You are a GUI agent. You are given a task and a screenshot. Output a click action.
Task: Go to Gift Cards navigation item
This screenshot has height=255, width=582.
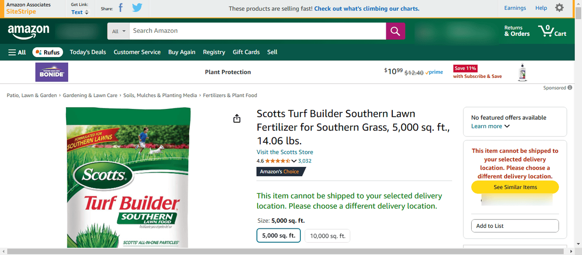pos(246,52)
